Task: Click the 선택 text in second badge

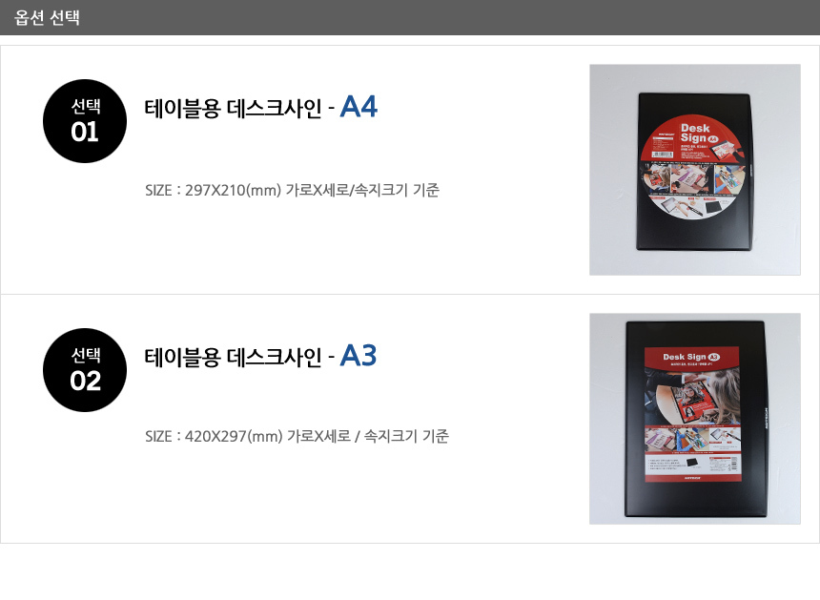Action: (x=86, y=355)
